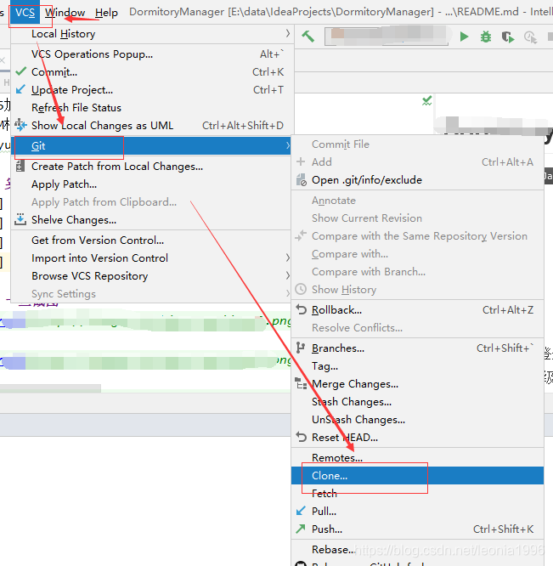Click the Branches fork icon
This screenshot has height=566, width=553.
tap(301, 348)
